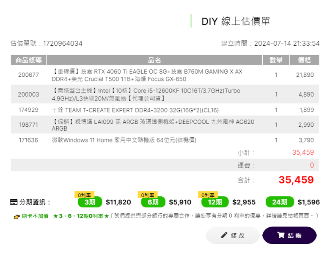The width and height of the screenshot is (330, 254).
Task: Click the 0利率 tag above 12期
Action: pyautogui.click(x=208, y=195)
